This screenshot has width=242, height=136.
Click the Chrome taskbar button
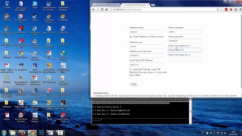pyautogui.click(x=32, y=133)
